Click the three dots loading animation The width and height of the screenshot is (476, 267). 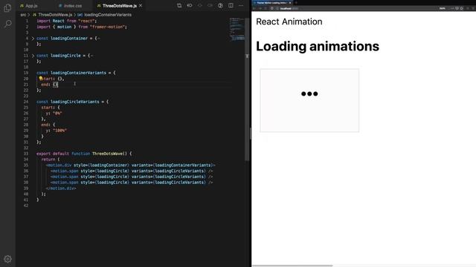[x=309, y=94]
